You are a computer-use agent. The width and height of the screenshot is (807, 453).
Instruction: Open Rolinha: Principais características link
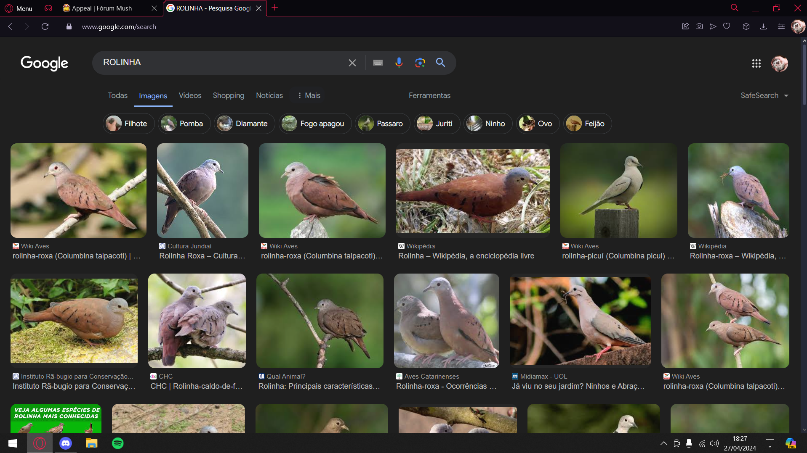[319, 386]
